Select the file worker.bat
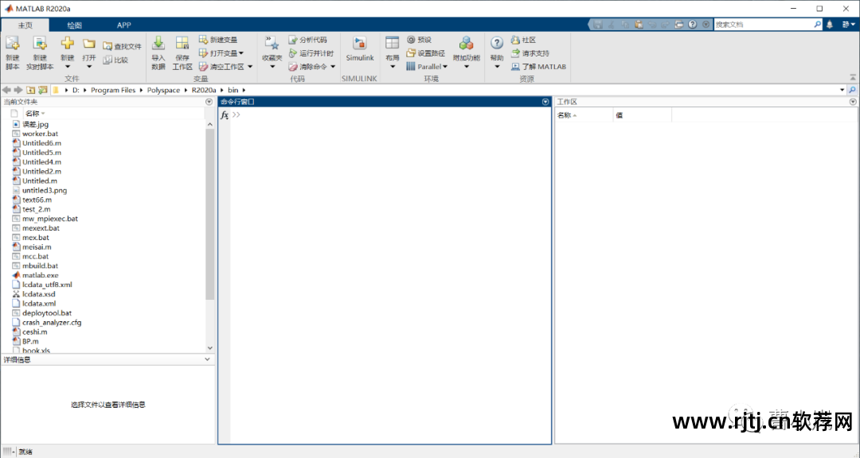This screenshot has width=860, height=458. [x=40, y=134]
